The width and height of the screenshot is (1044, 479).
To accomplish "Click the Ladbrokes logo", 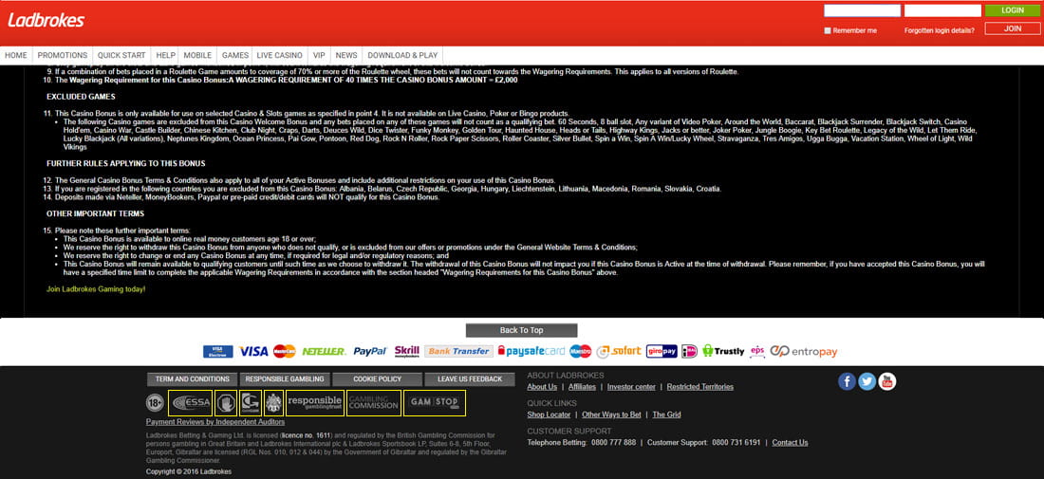I will pyautogui.click(x=46, y=21).
